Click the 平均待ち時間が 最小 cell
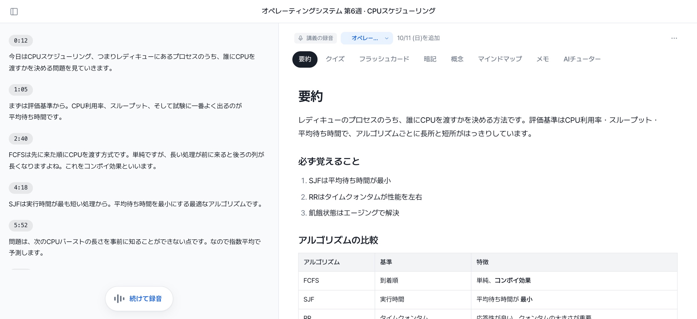 [574, 300]
